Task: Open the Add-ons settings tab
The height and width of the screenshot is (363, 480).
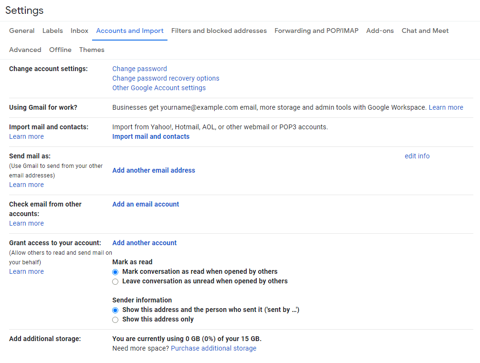Action: click(x=380, y=31)
